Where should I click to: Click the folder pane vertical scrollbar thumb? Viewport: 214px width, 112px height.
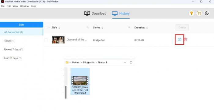(66, 92)
